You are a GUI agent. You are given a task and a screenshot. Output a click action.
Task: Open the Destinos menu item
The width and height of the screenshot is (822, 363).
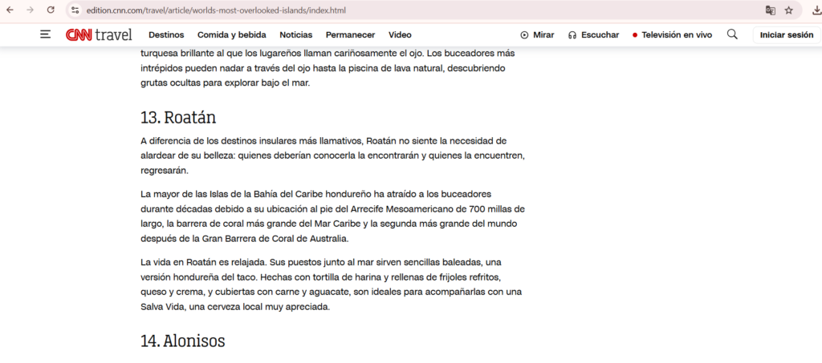(x=166, y=35)
